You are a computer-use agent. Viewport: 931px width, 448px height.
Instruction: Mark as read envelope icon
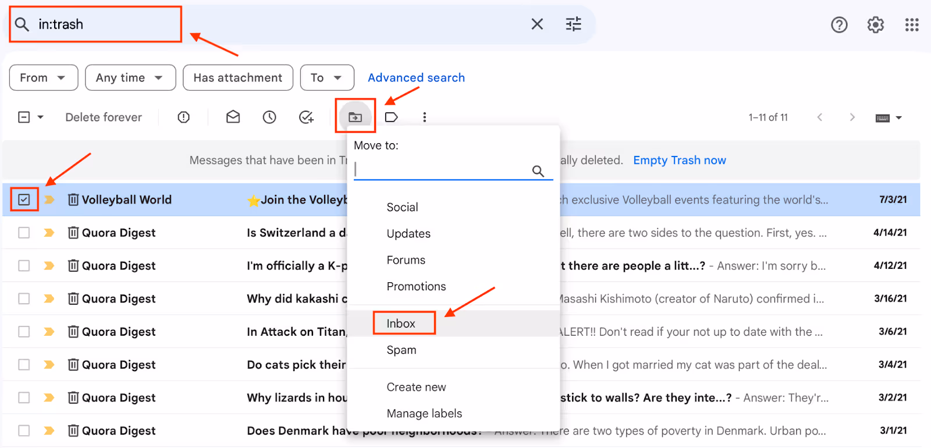point(233,117)
